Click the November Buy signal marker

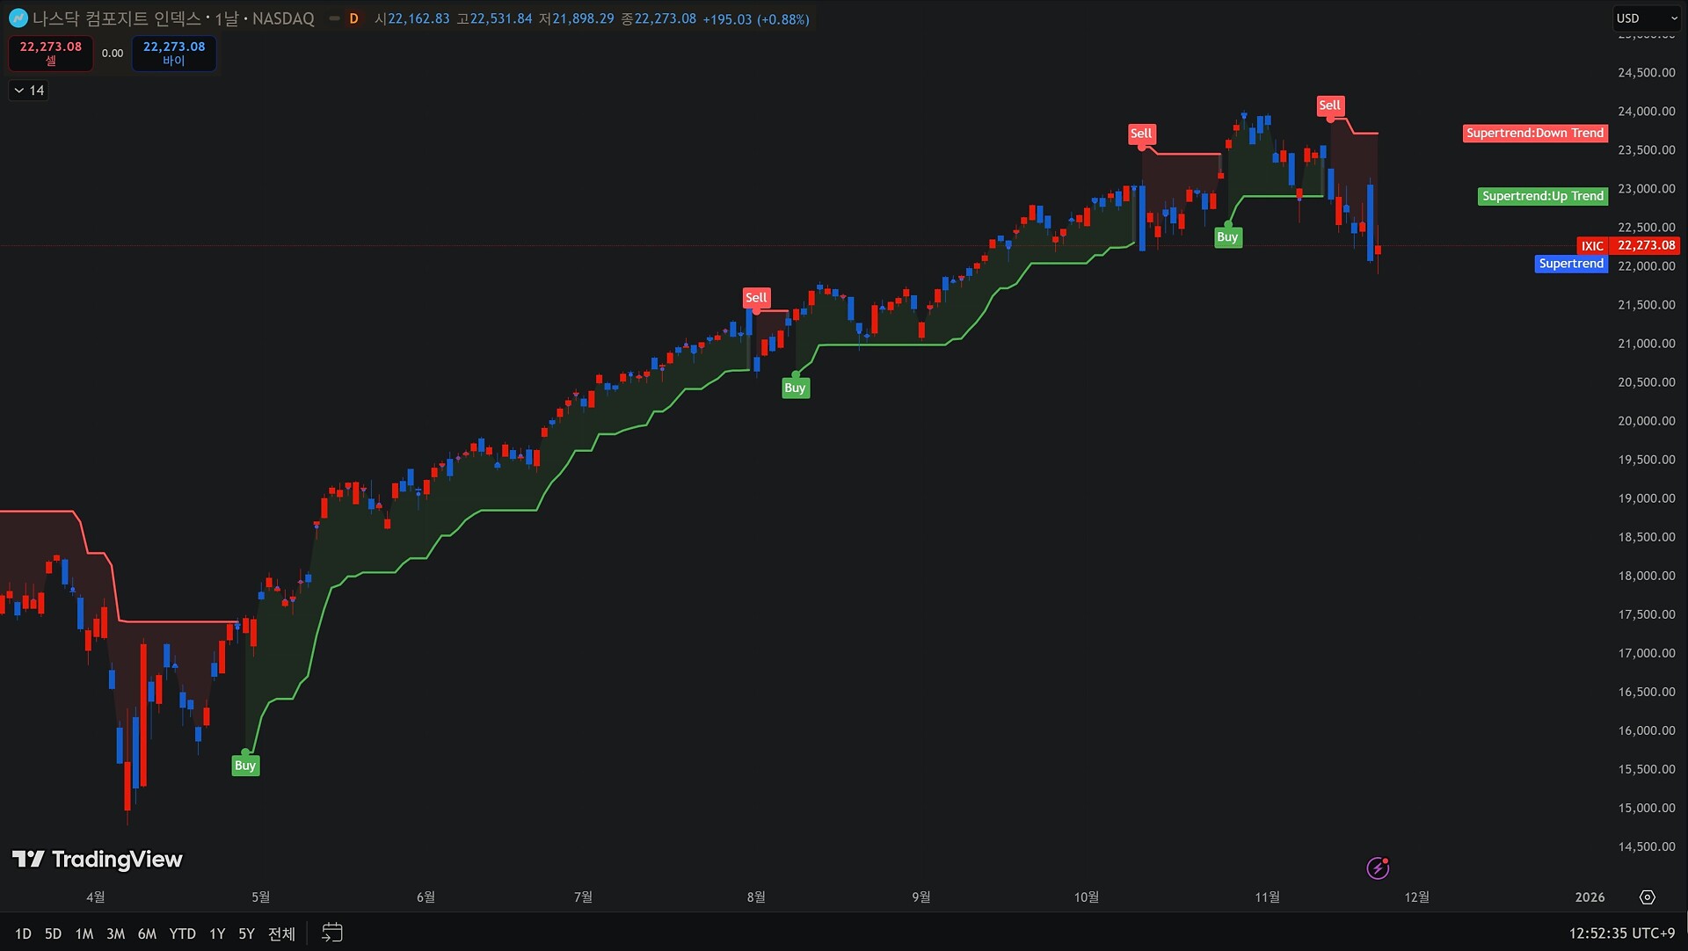[1227, 237]
